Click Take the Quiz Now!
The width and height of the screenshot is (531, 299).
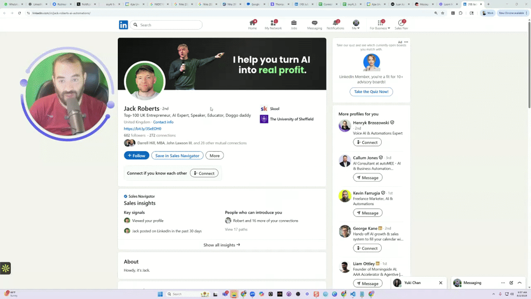click(371, 91)
